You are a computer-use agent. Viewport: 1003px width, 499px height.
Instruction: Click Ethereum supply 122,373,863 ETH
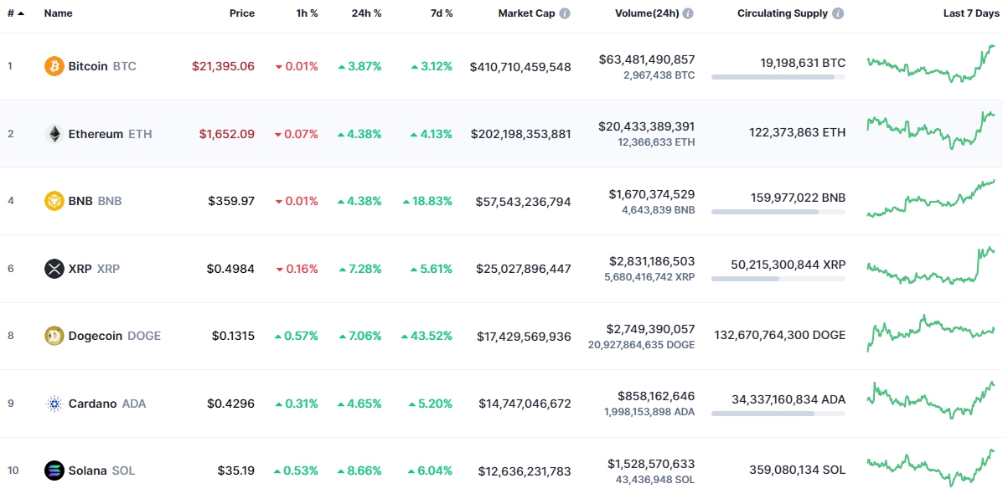[797, 133]
